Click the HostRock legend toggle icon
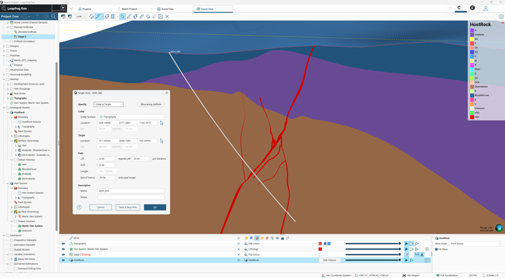The width and height of the screenshot is (505, 278). (x=427, y=260)
